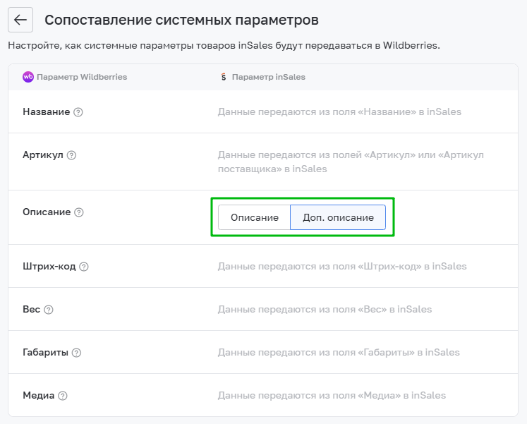Click help icon next to Название
Screen dimensions: 527x424
click(x=78, y=112)
